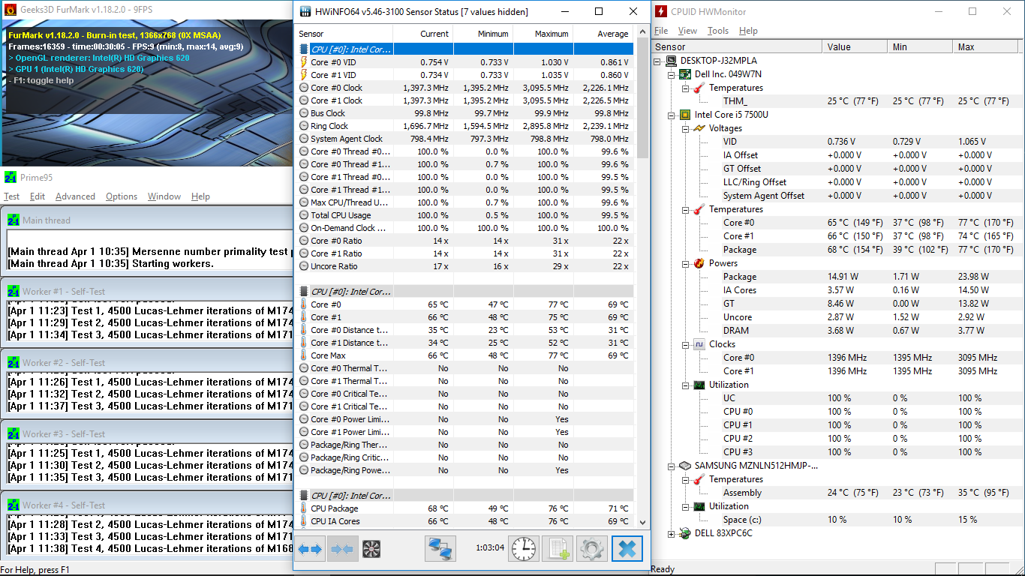
Task: Collapse the Clocks group in HWMonitor
Action: (x=686, y=344)
